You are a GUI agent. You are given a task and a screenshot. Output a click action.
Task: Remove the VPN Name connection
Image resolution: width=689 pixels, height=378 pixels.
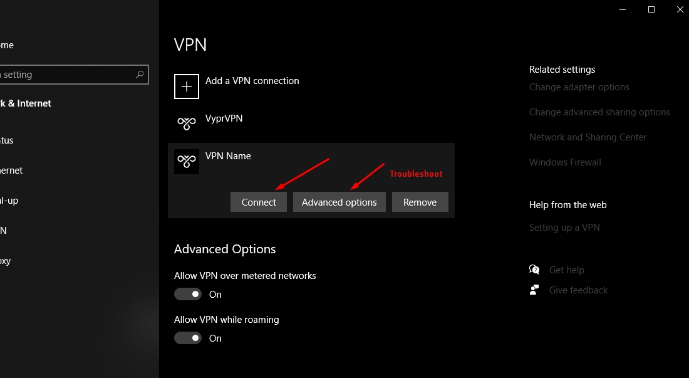[x=420, y=202]
